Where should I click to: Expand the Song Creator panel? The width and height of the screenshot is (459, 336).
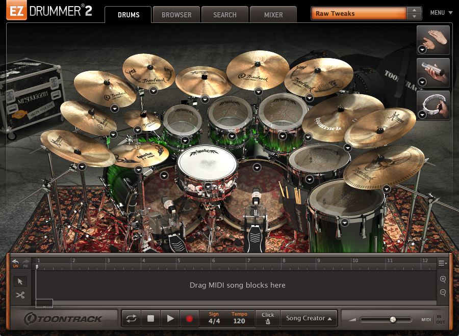click(309, 318)
